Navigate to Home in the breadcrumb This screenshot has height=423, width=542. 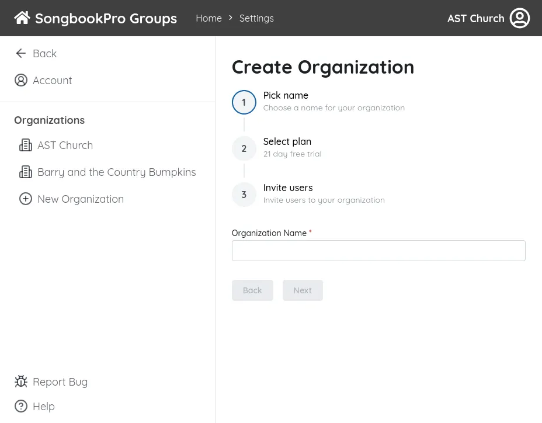[209, 18]
